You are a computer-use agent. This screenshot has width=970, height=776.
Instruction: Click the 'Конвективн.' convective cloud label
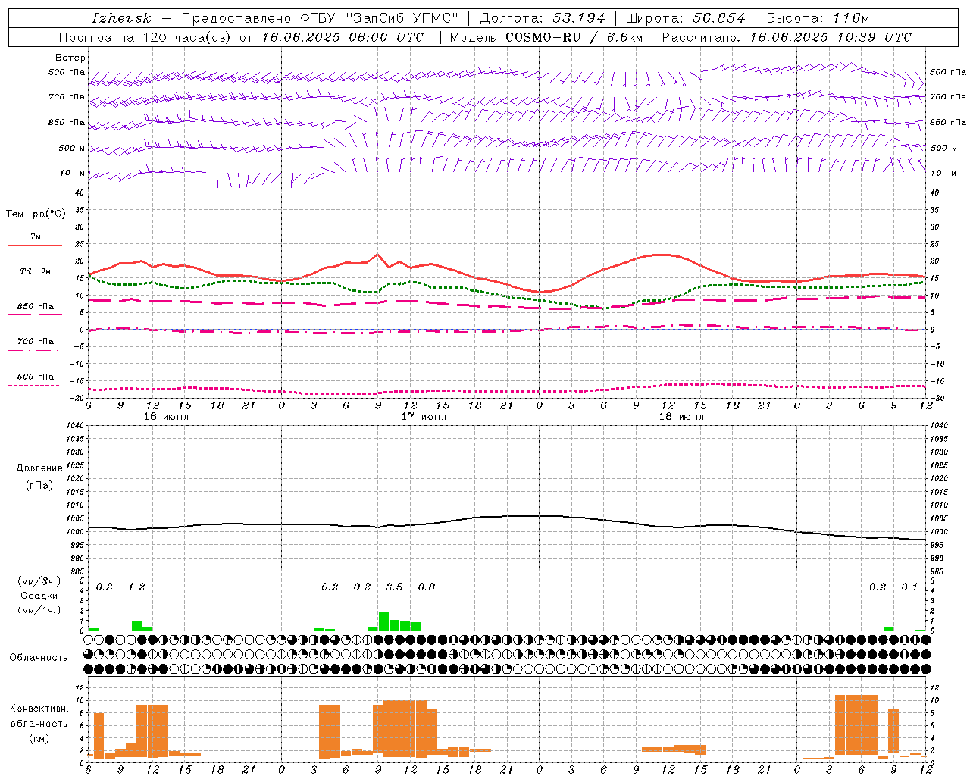pyautogui.click(x=39, y=709)
